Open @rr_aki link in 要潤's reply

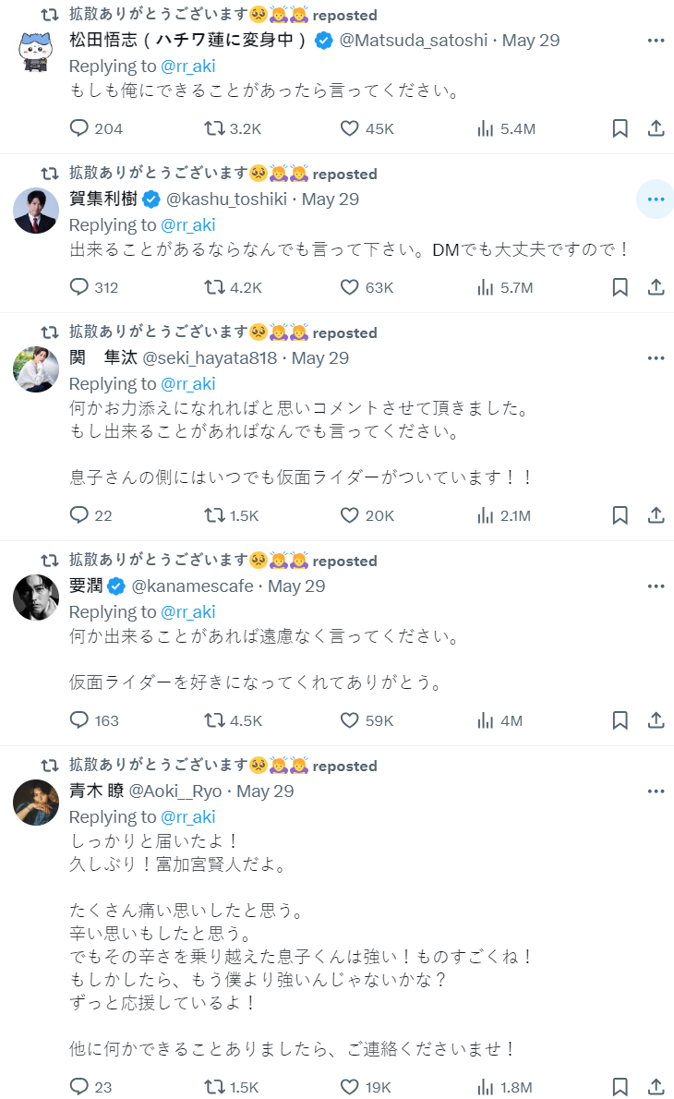click(188, 611)
